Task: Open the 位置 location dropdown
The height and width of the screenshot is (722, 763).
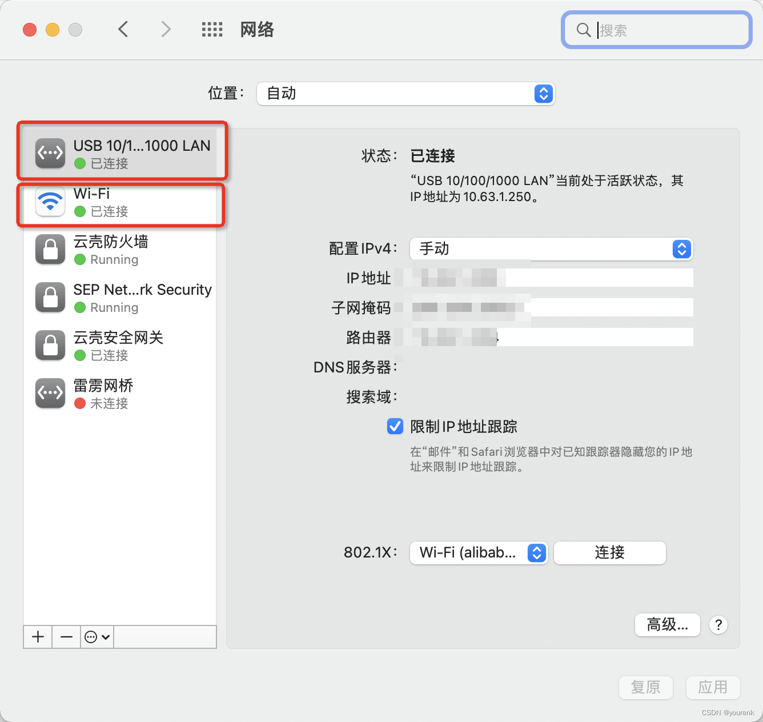Action: 405,94
